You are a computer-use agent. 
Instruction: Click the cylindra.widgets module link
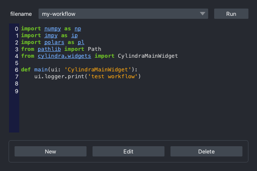pos(64,56)
